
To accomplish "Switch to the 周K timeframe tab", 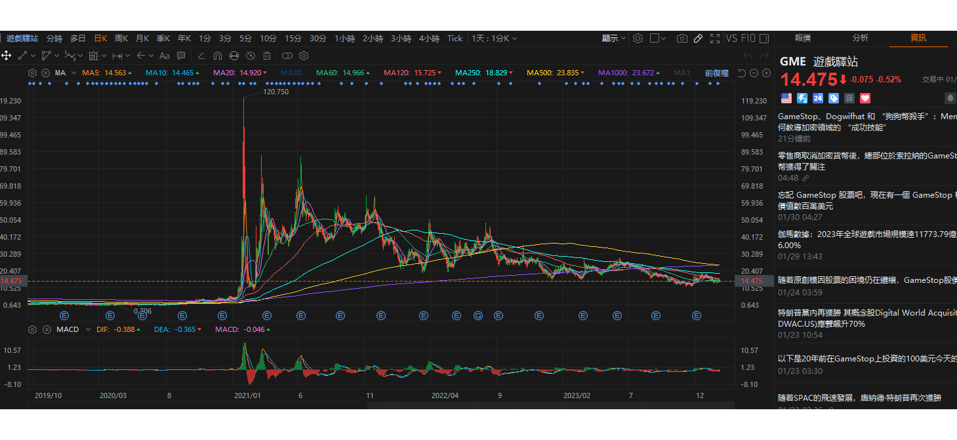I will tap(121, 39).
